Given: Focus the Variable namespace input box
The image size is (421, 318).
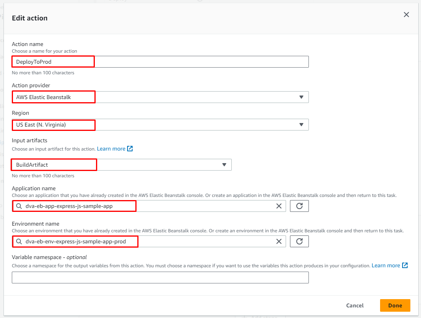Looking at the screenshot, I should pos(160,278).
